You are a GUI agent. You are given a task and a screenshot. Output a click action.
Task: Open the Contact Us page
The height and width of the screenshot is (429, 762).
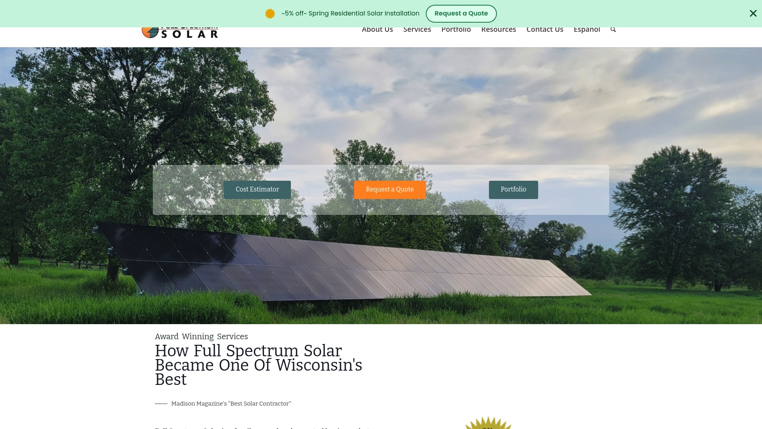coord(545,30)
